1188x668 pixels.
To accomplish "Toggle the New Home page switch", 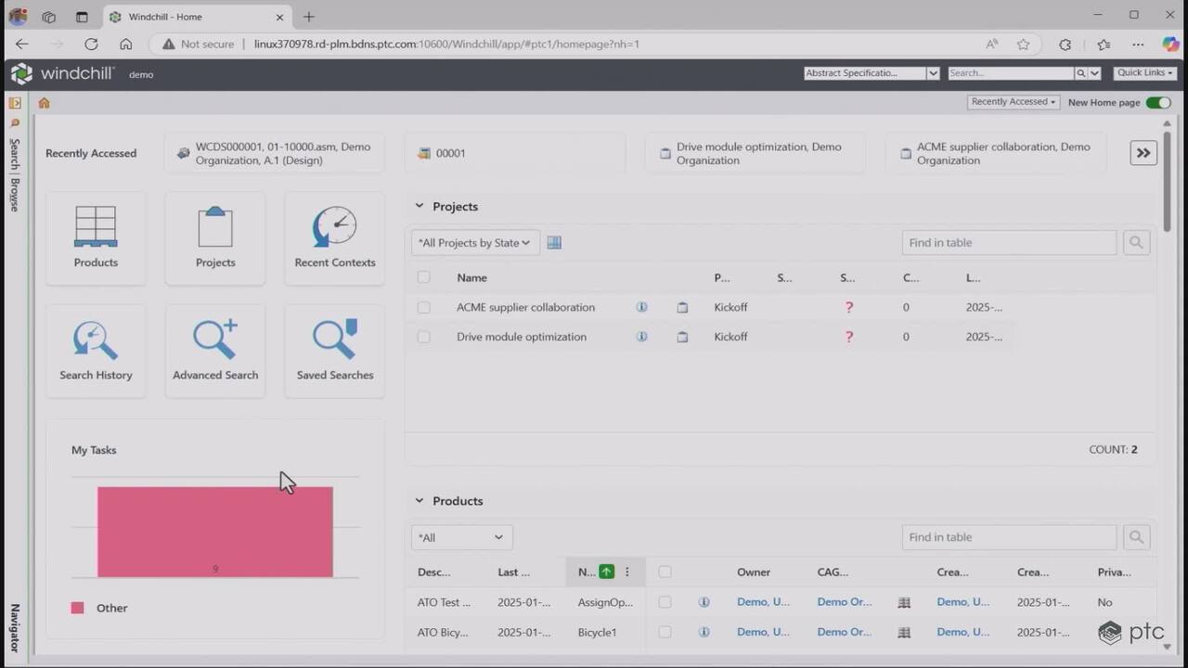I will point(1158,102).
